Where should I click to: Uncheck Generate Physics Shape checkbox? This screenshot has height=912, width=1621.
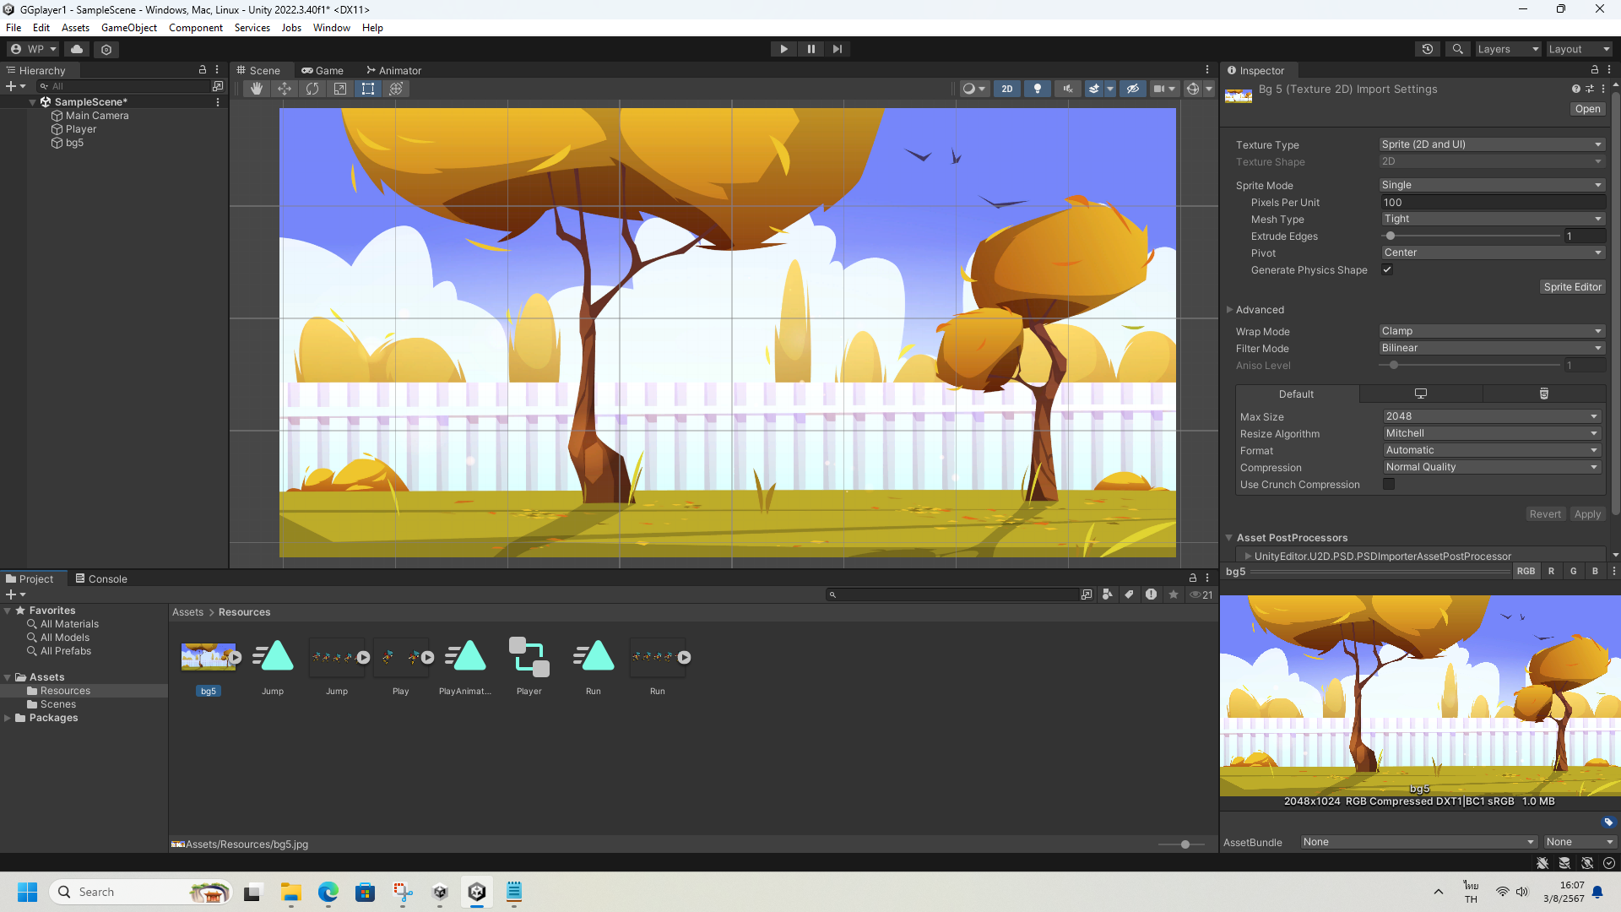point(1386,269)
